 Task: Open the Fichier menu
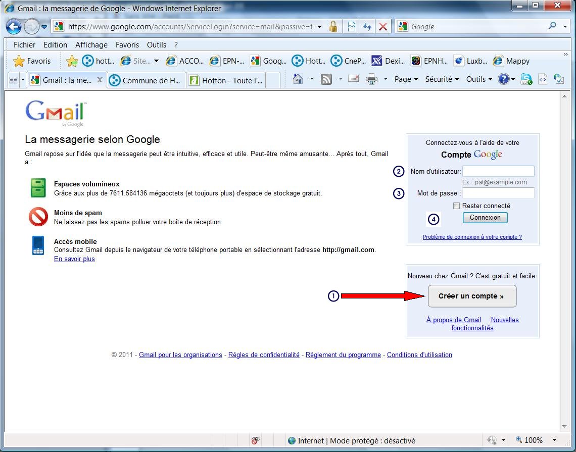(x=24, y=45)
